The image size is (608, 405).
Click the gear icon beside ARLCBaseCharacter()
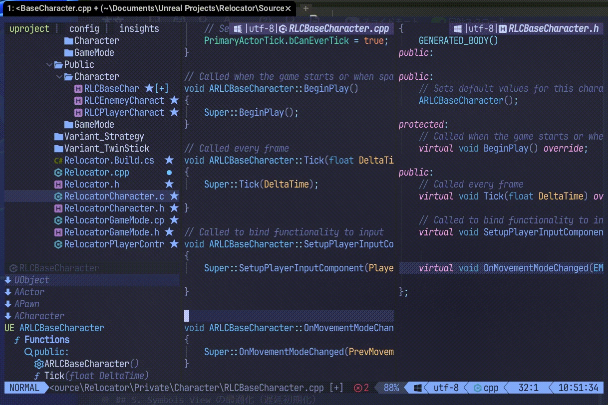click(x=38, y=364)
